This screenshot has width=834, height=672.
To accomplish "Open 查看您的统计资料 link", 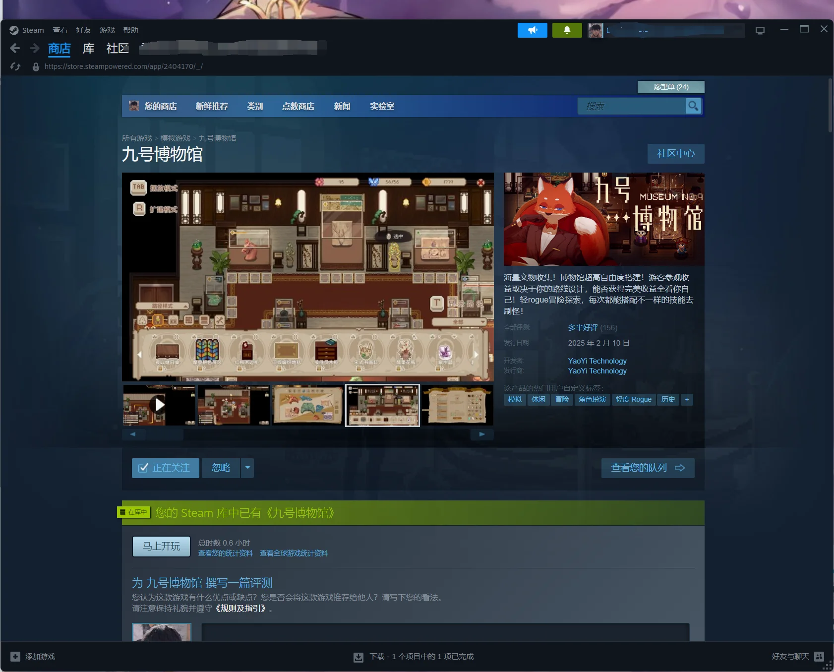I will (226, 553).
